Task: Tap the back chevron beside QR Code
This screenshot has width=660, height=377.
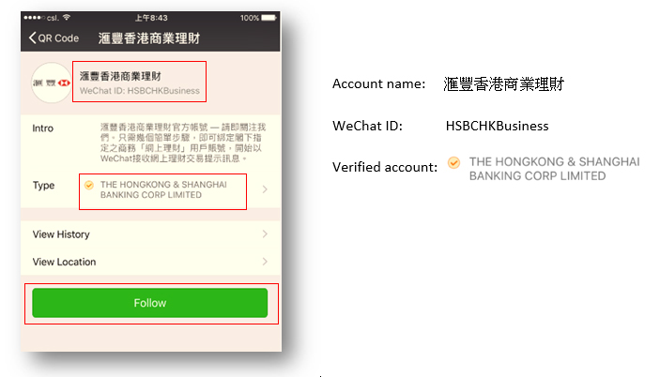Action: [33, 38]
